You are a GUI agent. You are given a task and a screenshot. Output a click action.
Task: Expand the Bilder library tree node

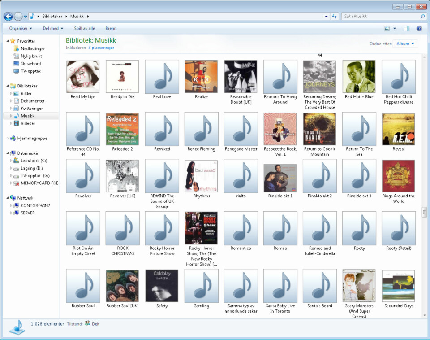click(12, 94)
